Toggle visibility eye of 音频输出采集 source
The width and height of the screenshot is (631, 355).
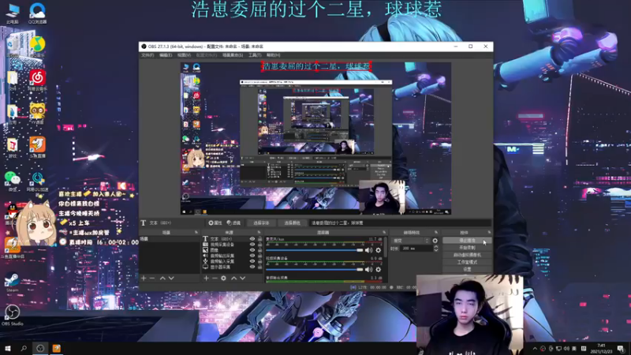click(252, 256)
